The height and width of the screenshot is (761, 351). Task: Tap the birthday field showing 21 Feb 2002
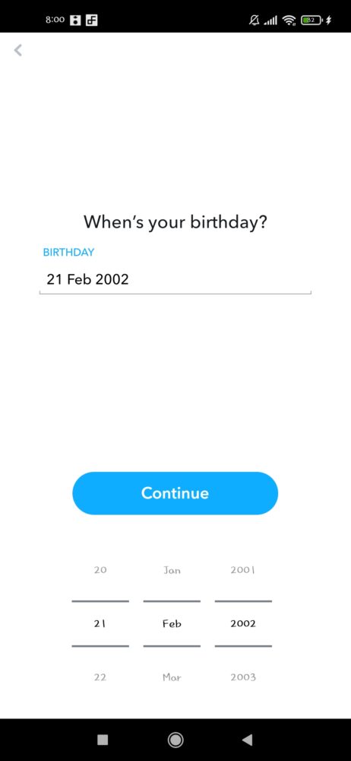tap(175, 279)
